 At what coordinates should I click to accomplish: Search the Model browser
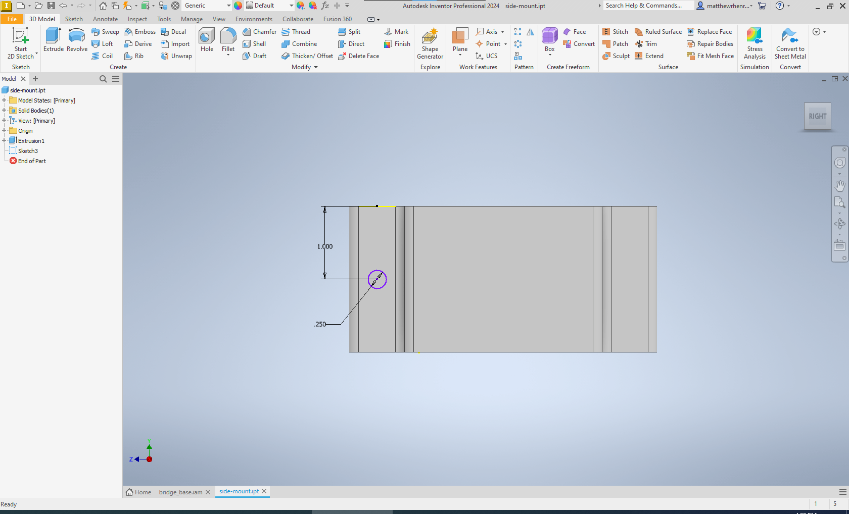click(103, 79)
